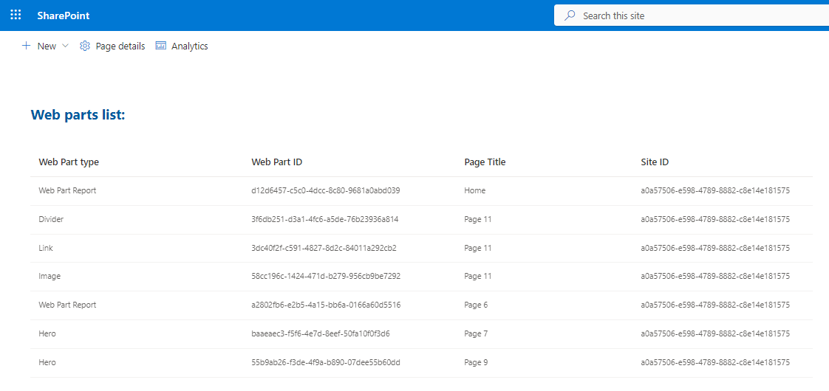This screenshot has height=391, width=829.
Task: Click the search magnifier icon
Action: point(570,15)
